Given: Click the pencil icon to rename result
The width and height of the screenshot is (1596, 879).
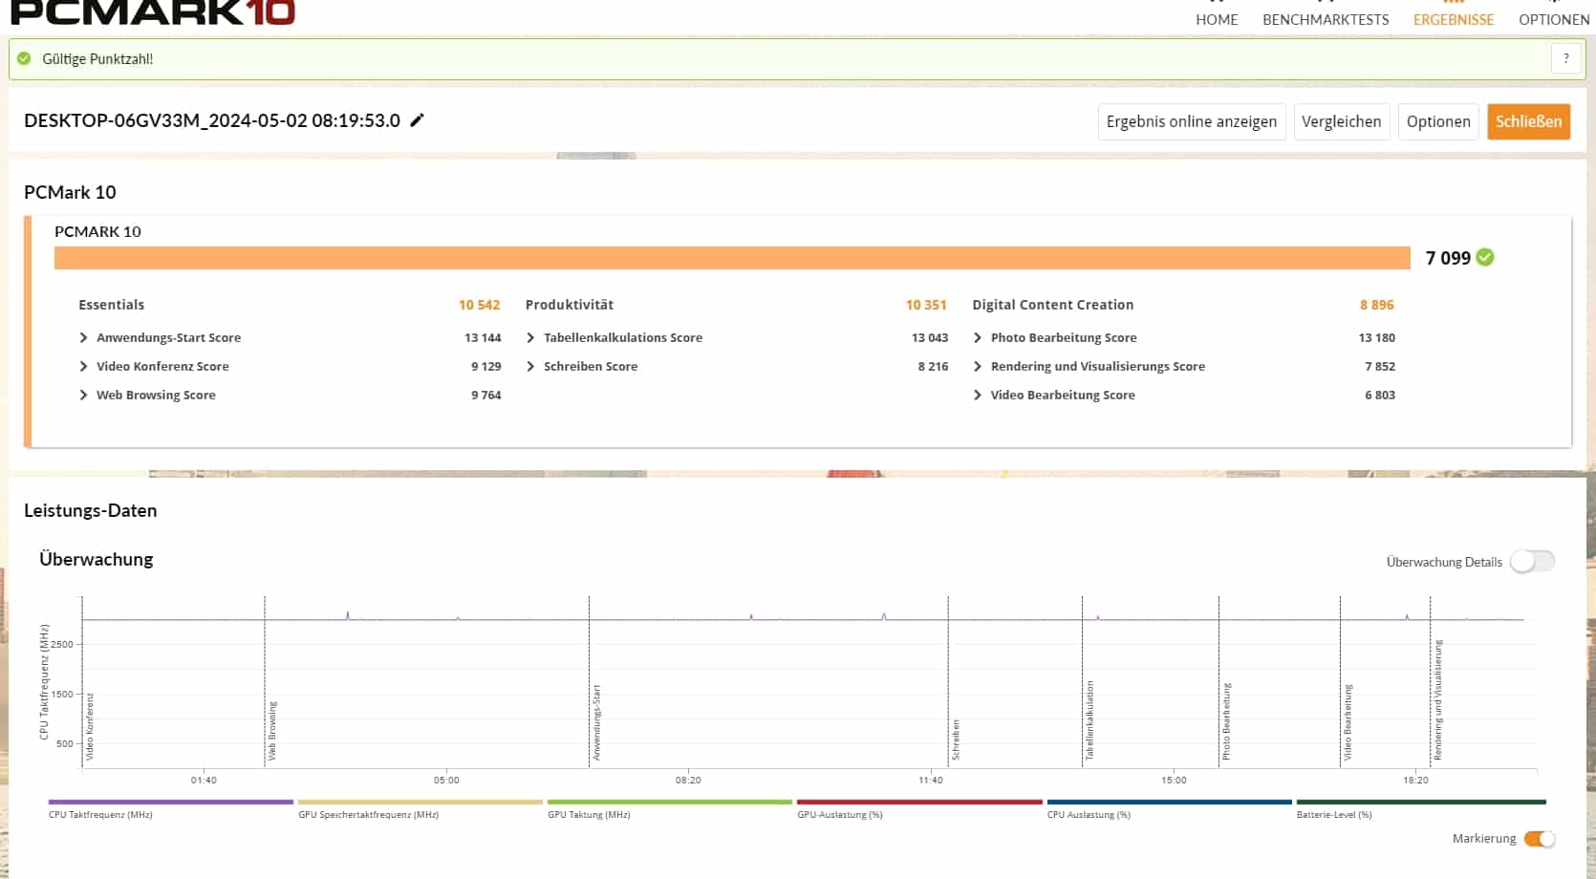Looking at the screenshot, I should [417, 120].
